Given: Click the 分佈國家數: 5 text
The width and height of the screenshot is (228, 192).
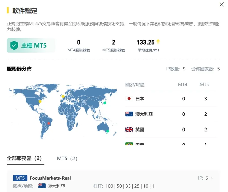Looking at the screenshot, I should (x=205, y=69).
